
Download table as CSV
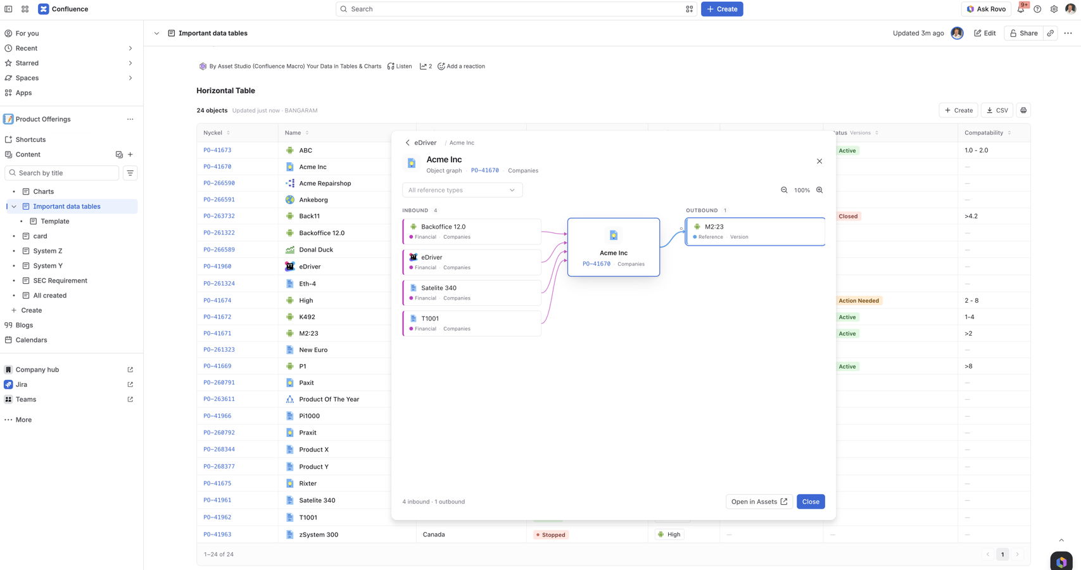(x=997, y=110)
